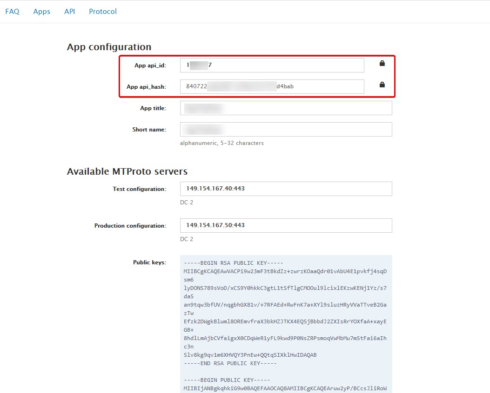Image resolution: width=490 pixels, height=393 pixels.
Task: Click the App configuration heading
Action: pyautogui.click(x=109, y=47)
